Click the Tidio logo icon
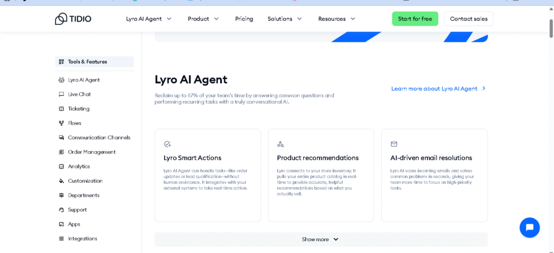Viewport: 554px width, 253px height. point(61,19)
